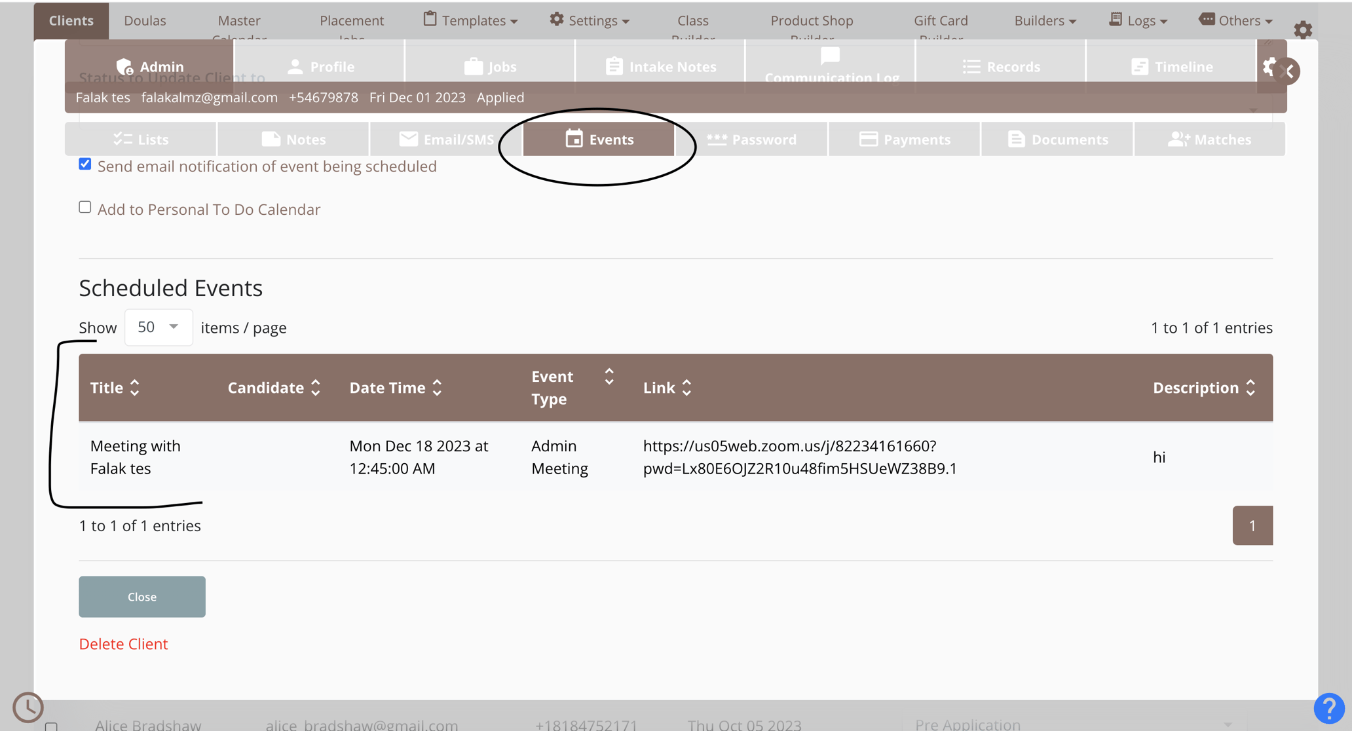Click pagination page 1 button
This screenshot has height=731, width=1352.
pyautogui.click(x=1252, y=525)
